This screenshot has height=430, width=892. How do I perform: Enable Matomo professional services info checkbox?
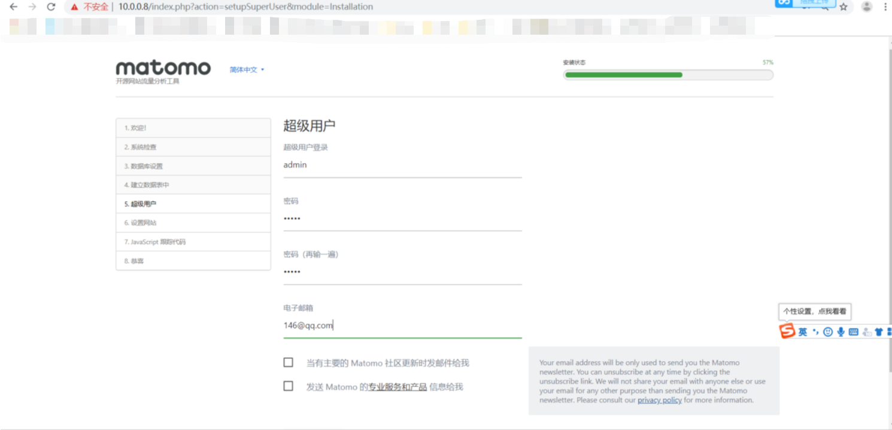point(289,386)
